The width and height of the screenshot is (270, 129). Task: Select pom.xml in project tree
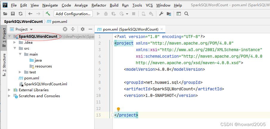[29, 78]
